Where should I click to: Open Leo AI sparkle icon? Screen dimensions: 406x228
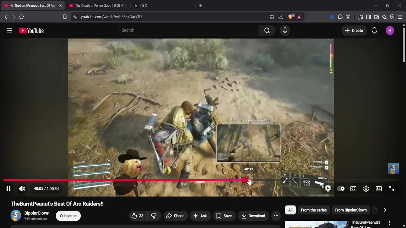coord(384,17)
